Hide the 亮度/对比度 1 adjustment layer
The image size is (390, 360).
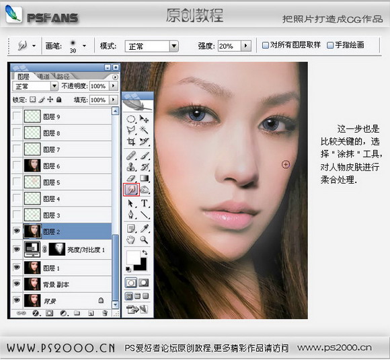17,249
